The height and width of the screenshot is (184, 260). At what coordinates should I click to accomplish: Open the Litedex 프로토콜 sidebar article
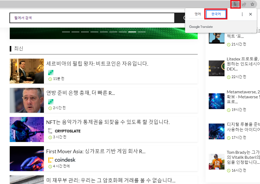coord(243,64)
